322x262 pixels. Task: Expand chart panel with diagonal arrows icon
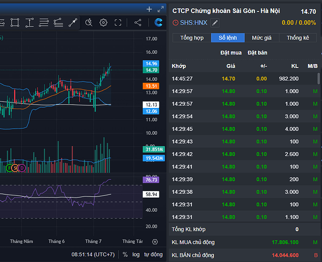(160, 9)
